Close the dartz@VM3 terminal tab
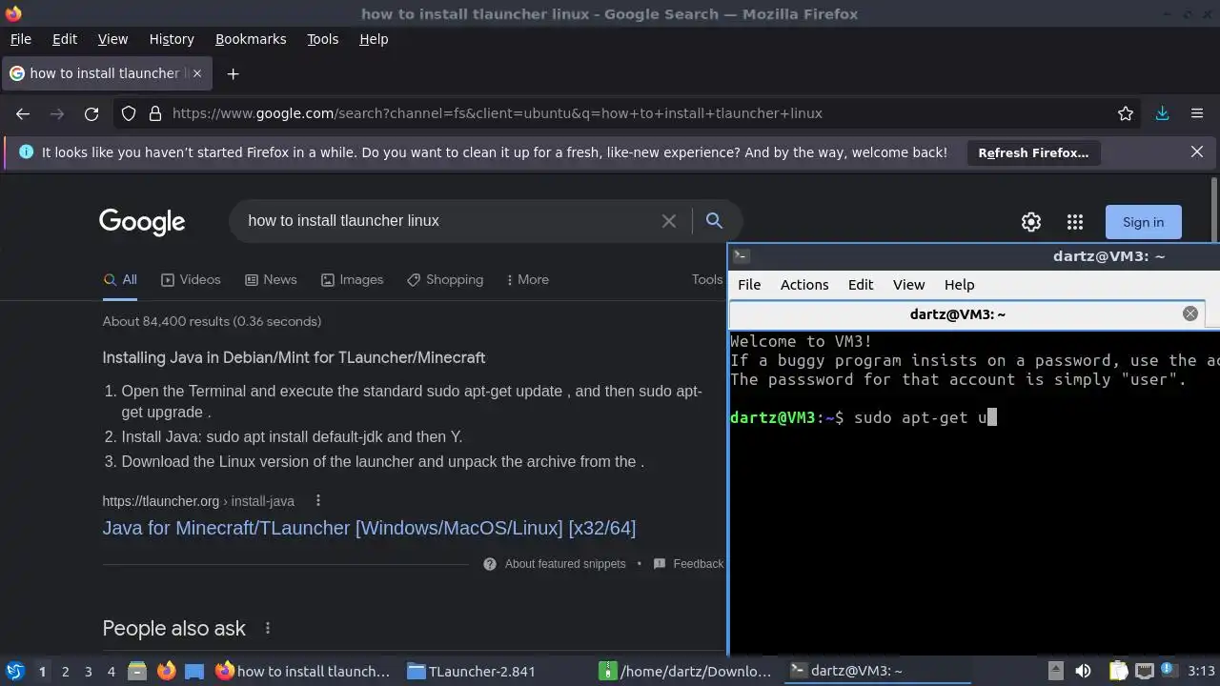Viewport: 1220px width, 686px height. (x=1190, y=313)
